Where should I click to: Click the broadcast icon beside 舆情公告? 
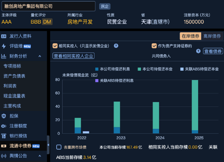pyautogui.click(x=4, y=156)
